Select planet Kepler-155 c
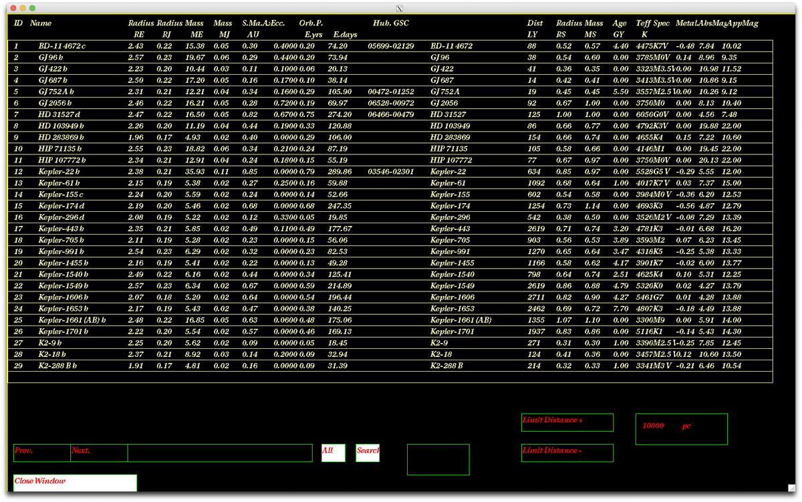 [x=390, y=194]
